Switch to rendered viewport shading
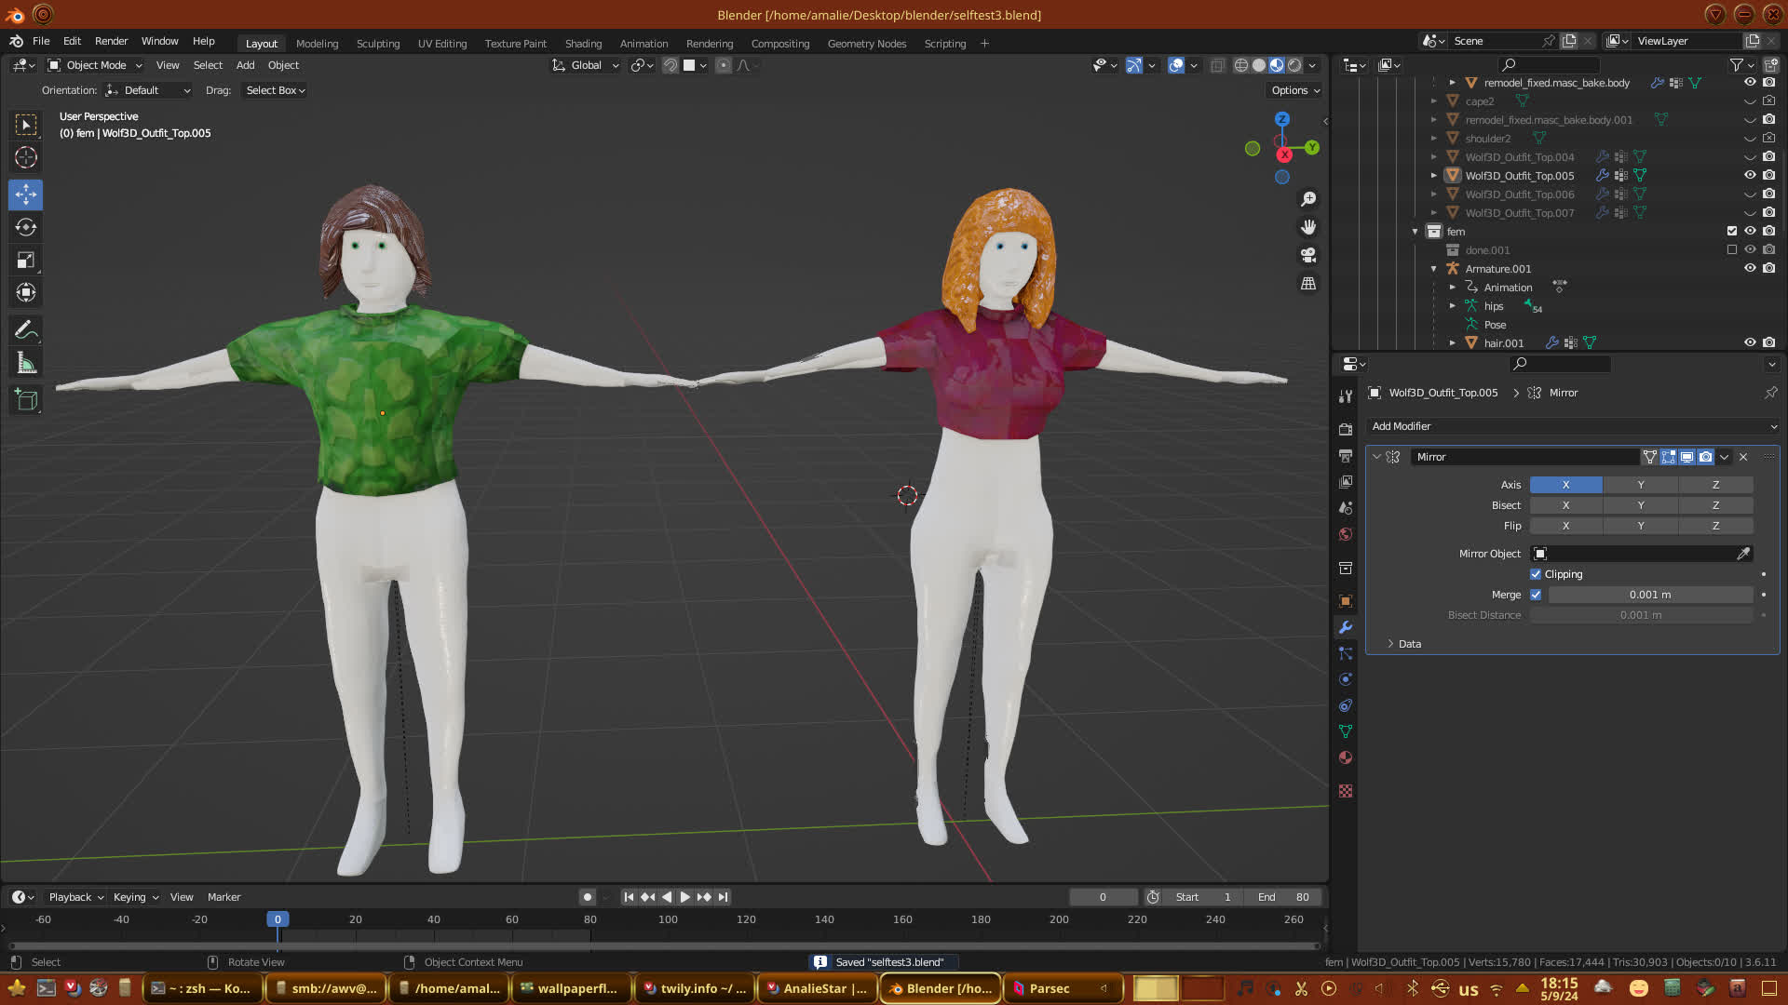The width and height of the screenshot is (1788, 1005). click(x=1294, y=65)
